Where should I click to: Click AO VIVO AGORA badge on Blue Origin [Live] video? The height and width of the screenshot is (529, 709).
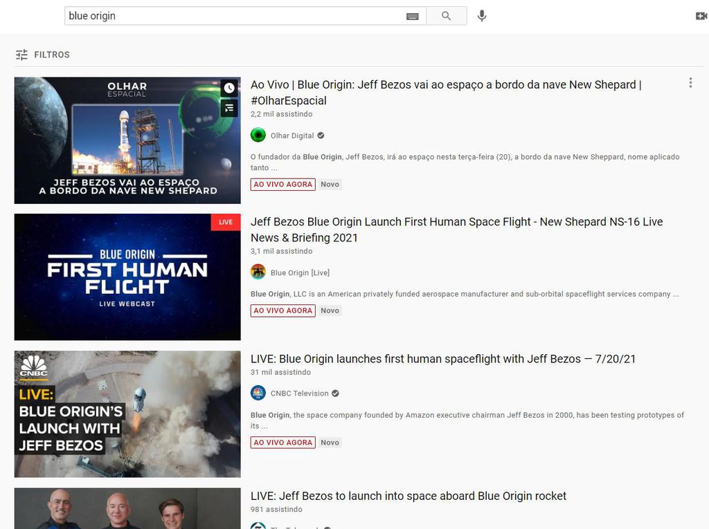point(283,310)
